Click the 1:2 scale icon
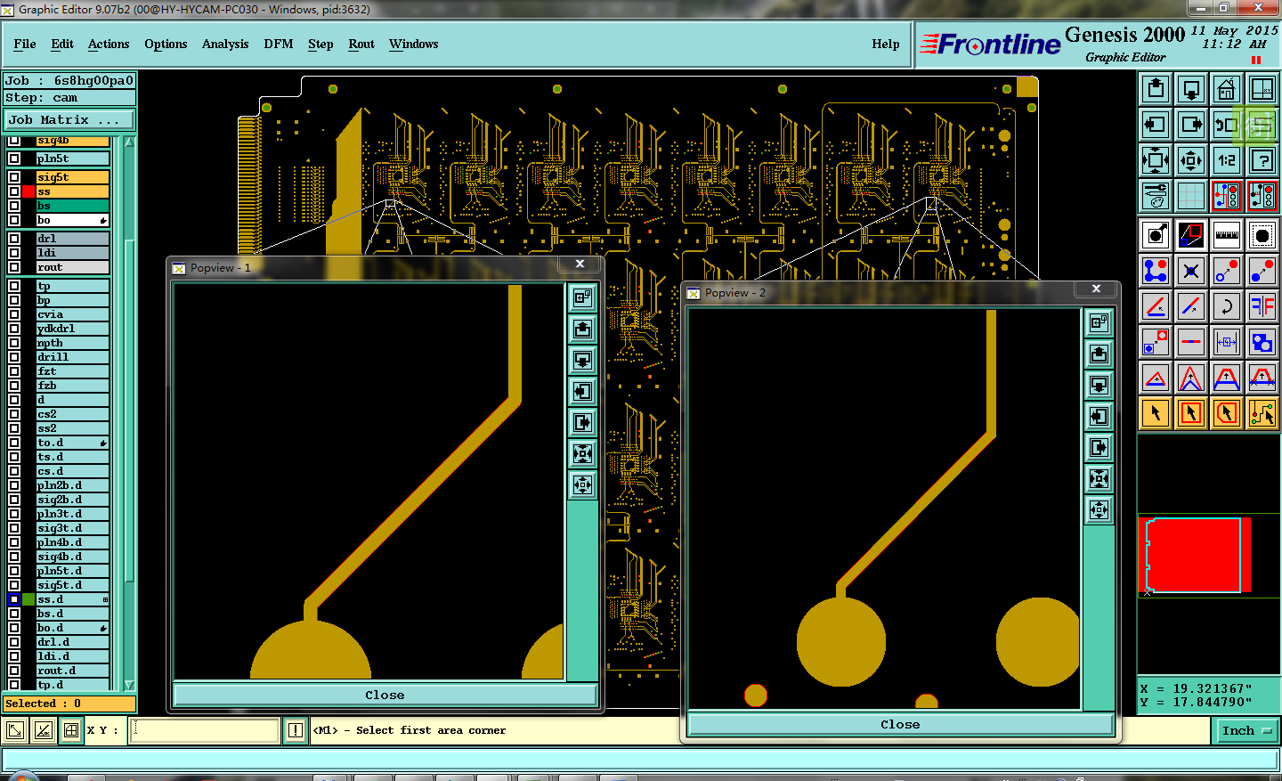 pyautogui.click(x=1227, y=160)
